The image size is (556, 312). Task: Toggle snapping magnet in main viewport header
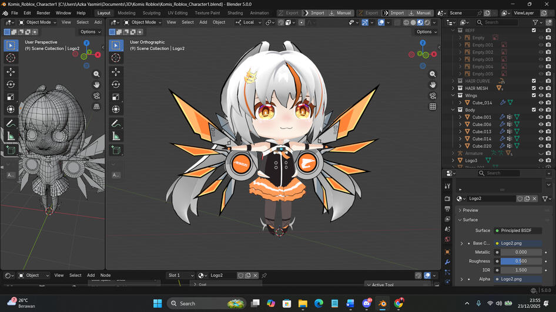281,22
